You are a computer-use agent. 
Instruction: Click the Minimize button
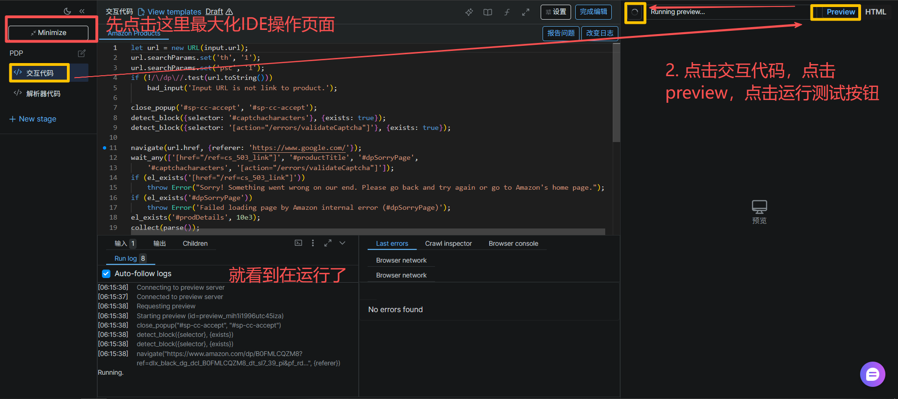click(x=49, y=33)
